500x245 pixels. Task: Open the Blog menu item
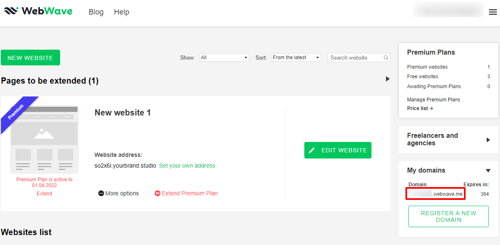96,12
